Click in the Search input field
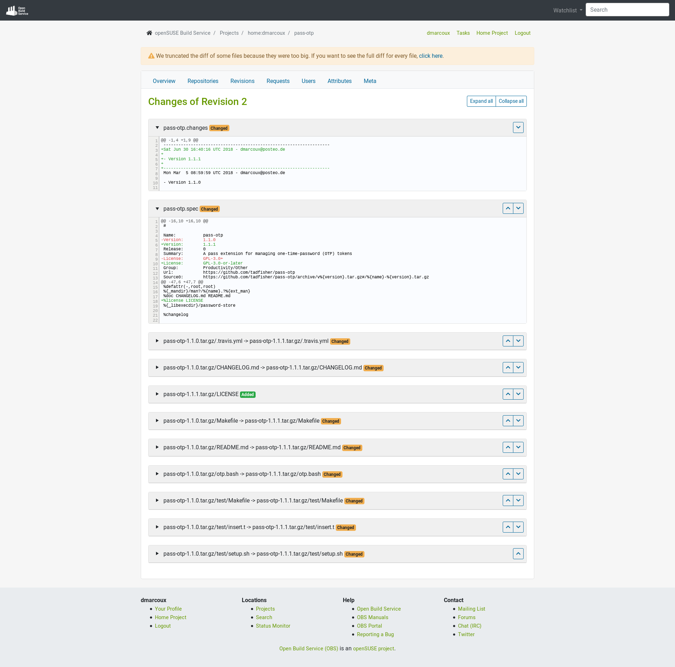 click(627, 10)
